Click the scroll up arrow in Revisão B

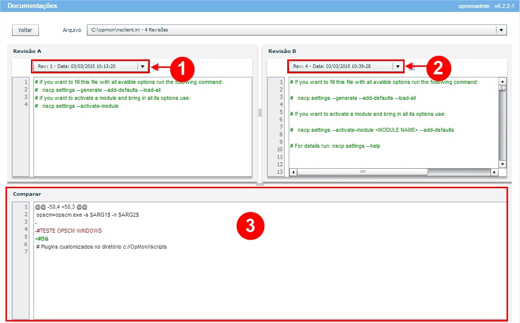pyautogui.click(x=503, y=81)
